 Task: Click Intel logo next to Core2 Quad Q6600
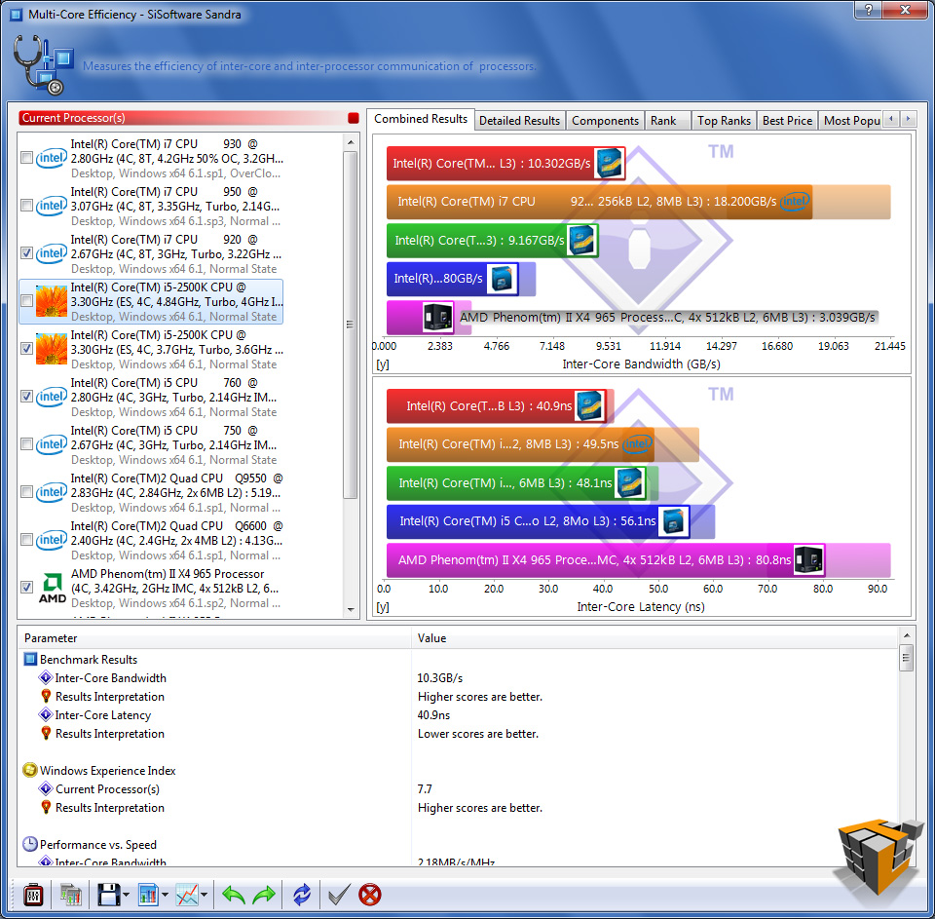click(52, 540)
